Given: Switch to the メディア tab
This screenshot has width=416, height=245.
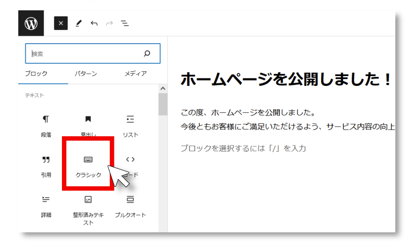Looking at the screenshot, I should pyautogui.click(x=136, y=74).
